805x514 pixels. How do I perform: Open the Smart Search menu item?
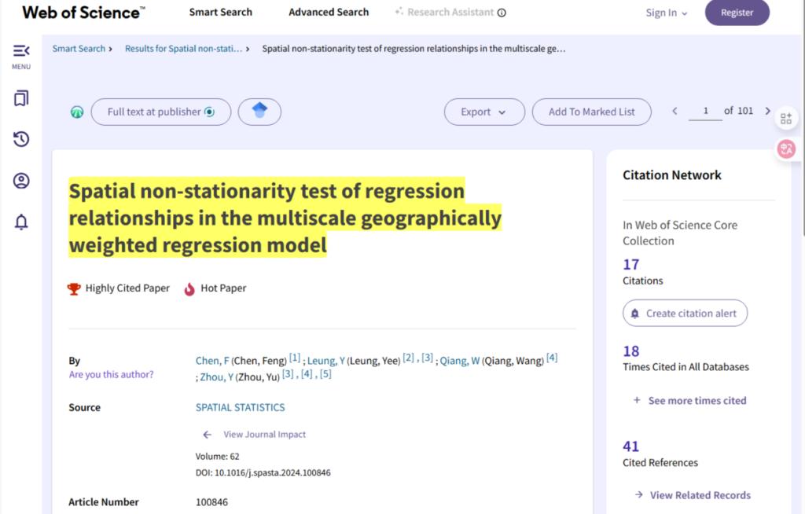point(221,13)
